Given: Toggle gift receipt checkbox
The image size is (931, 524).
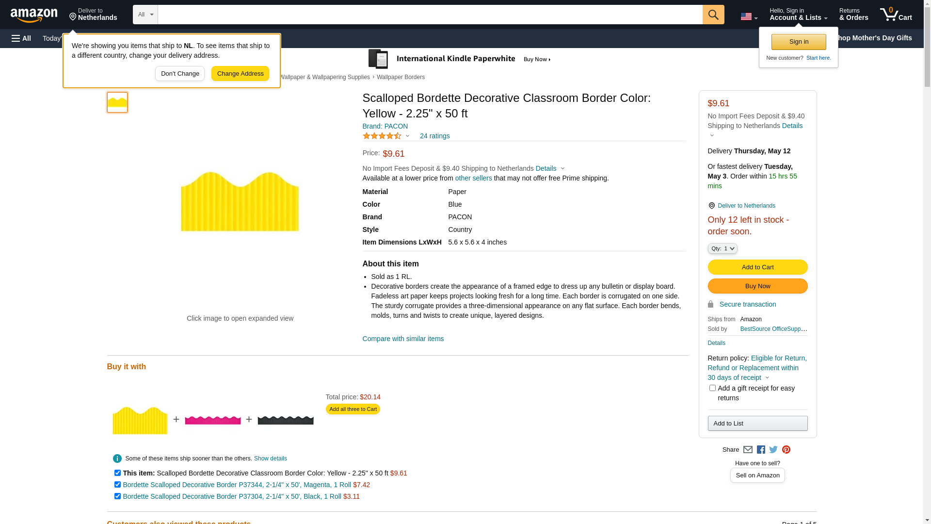Looking at the screenshot, I should point(712,388).
